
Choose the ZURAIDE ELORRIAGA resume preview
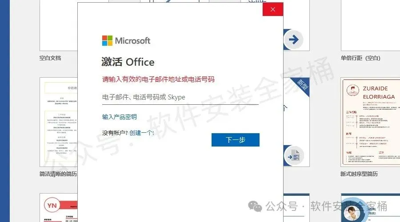[370, 122]
